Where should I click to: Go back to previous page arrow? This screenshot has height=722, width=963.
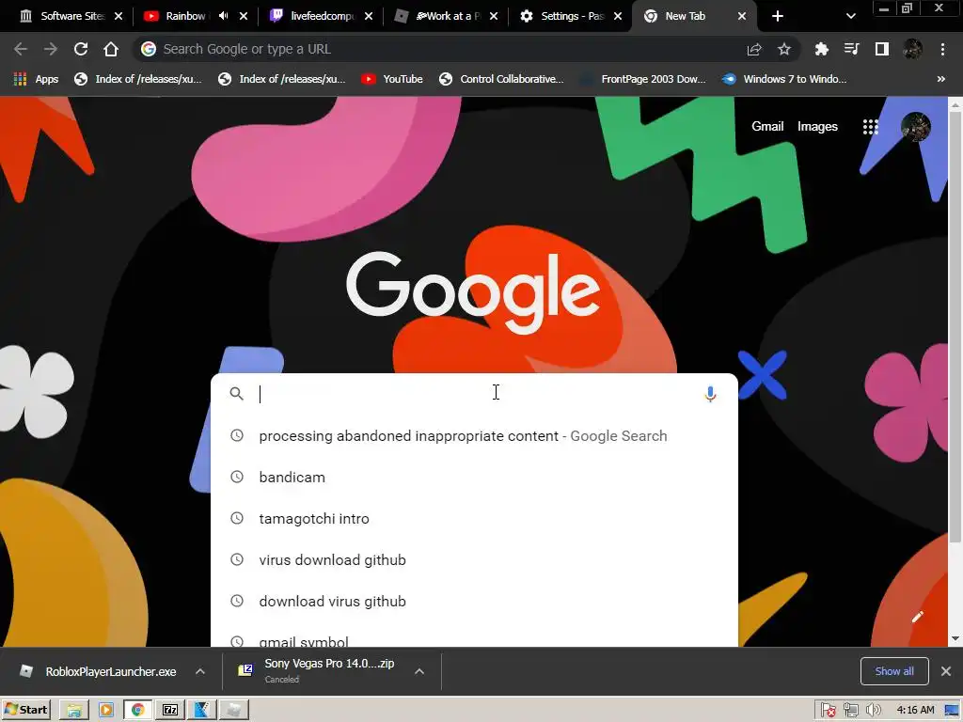[21, 49]
